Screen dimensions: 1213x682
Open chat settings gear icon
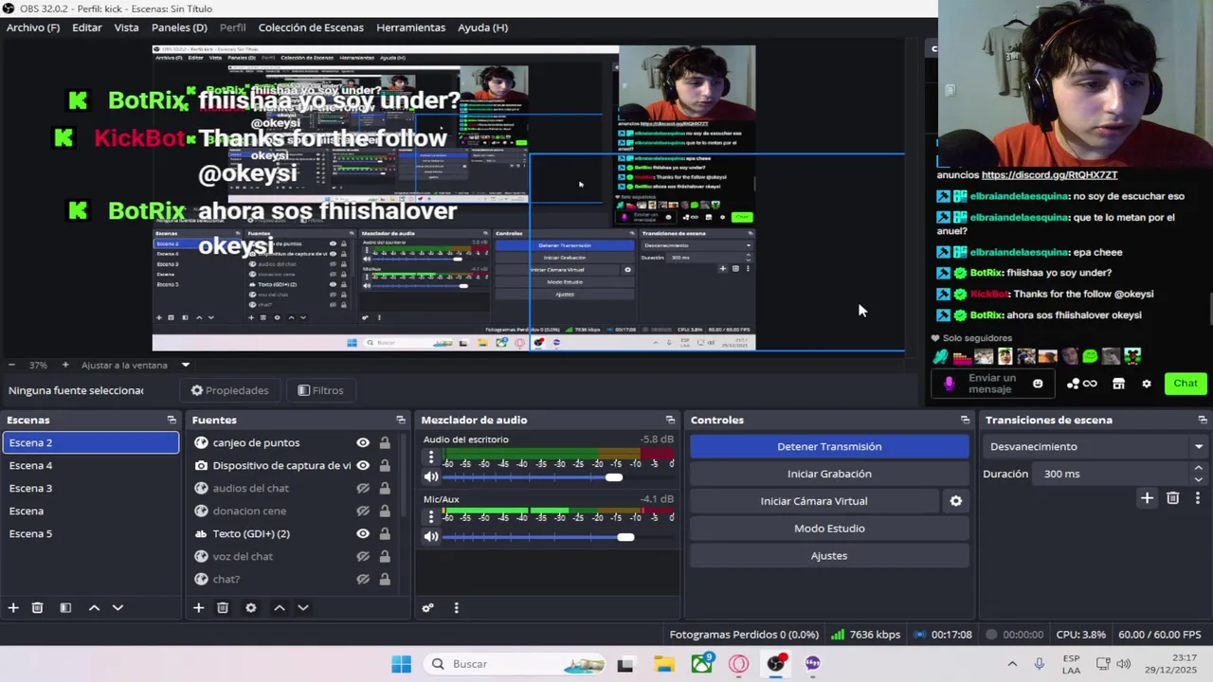pyautogui.click(x=1147, y=384)
